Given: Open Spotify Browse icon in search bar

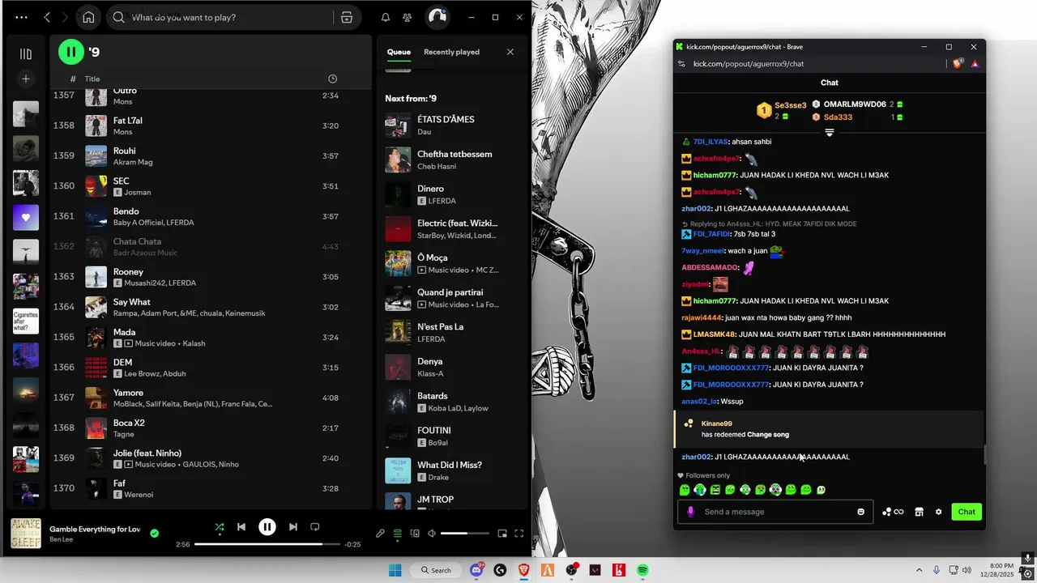Looking at the screenshot, I should click(347, 17).
